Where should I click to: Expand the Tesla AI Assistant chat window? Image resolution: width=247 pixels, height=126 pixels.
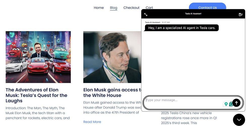146,15
